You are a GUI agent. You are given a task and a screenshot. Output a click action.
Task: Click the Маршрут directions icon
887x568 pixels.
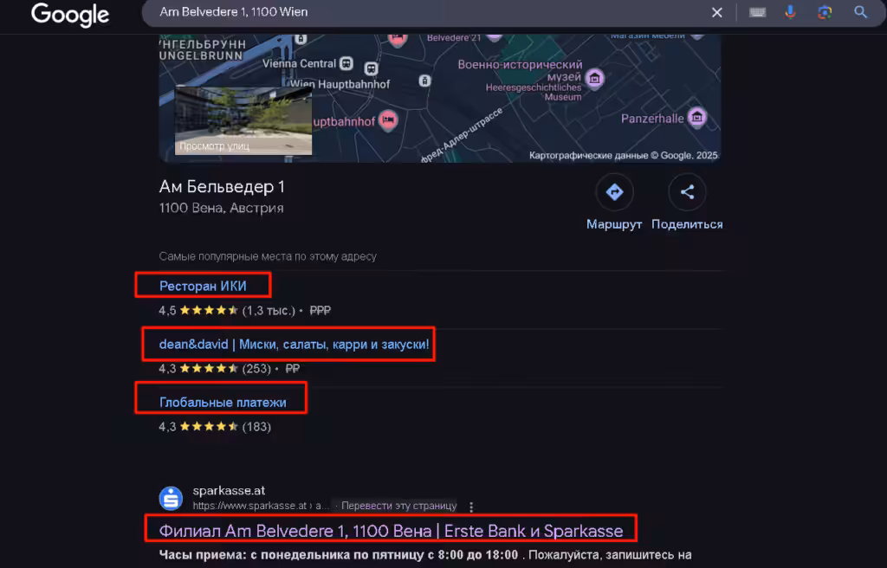coord(614,192)
